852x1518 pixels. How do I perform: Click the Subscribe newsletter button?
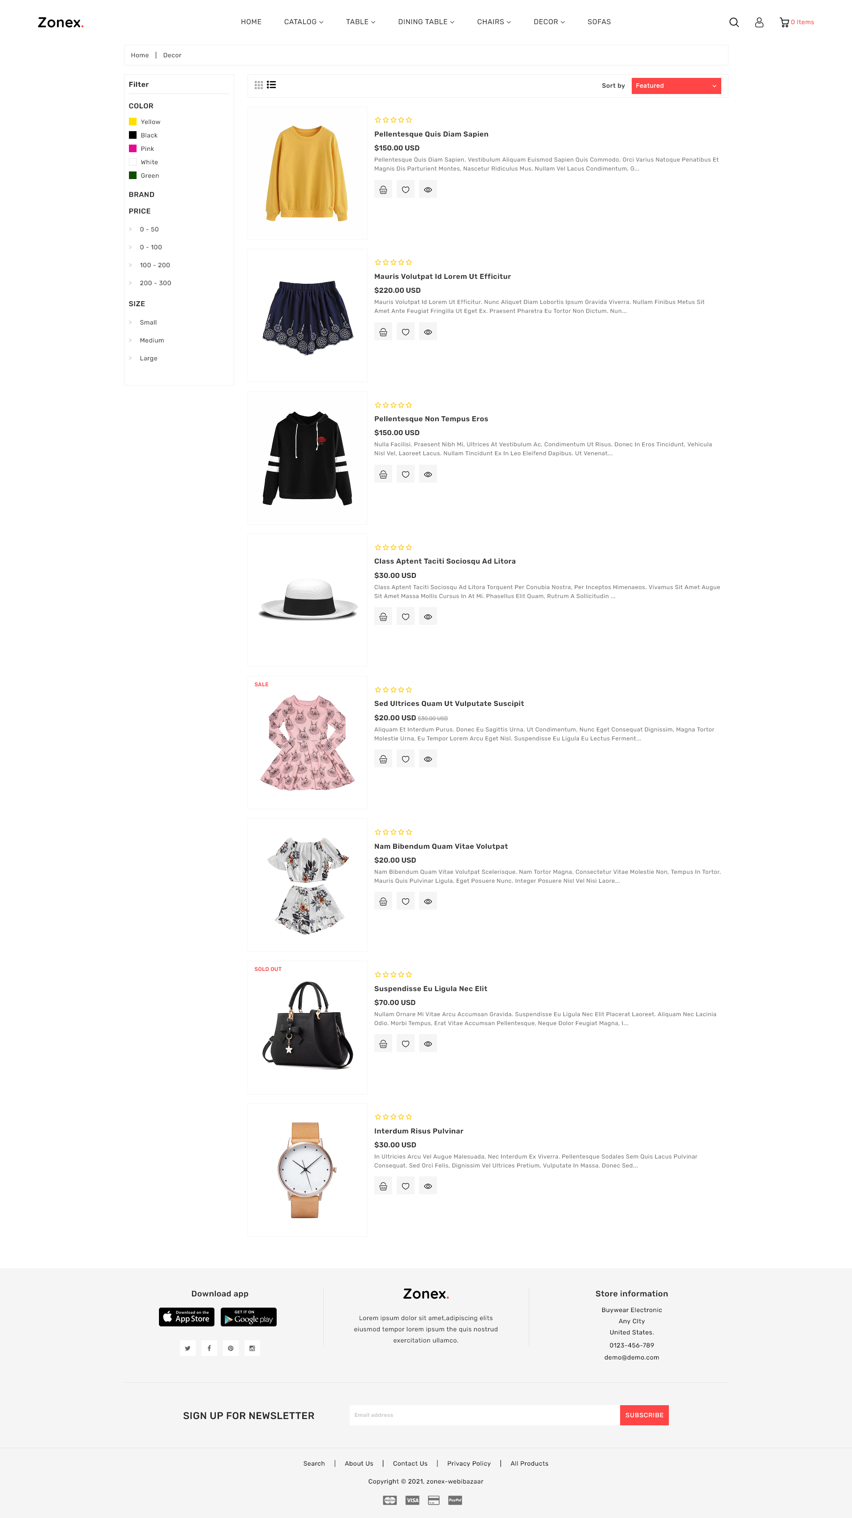tap(644, 1415)
